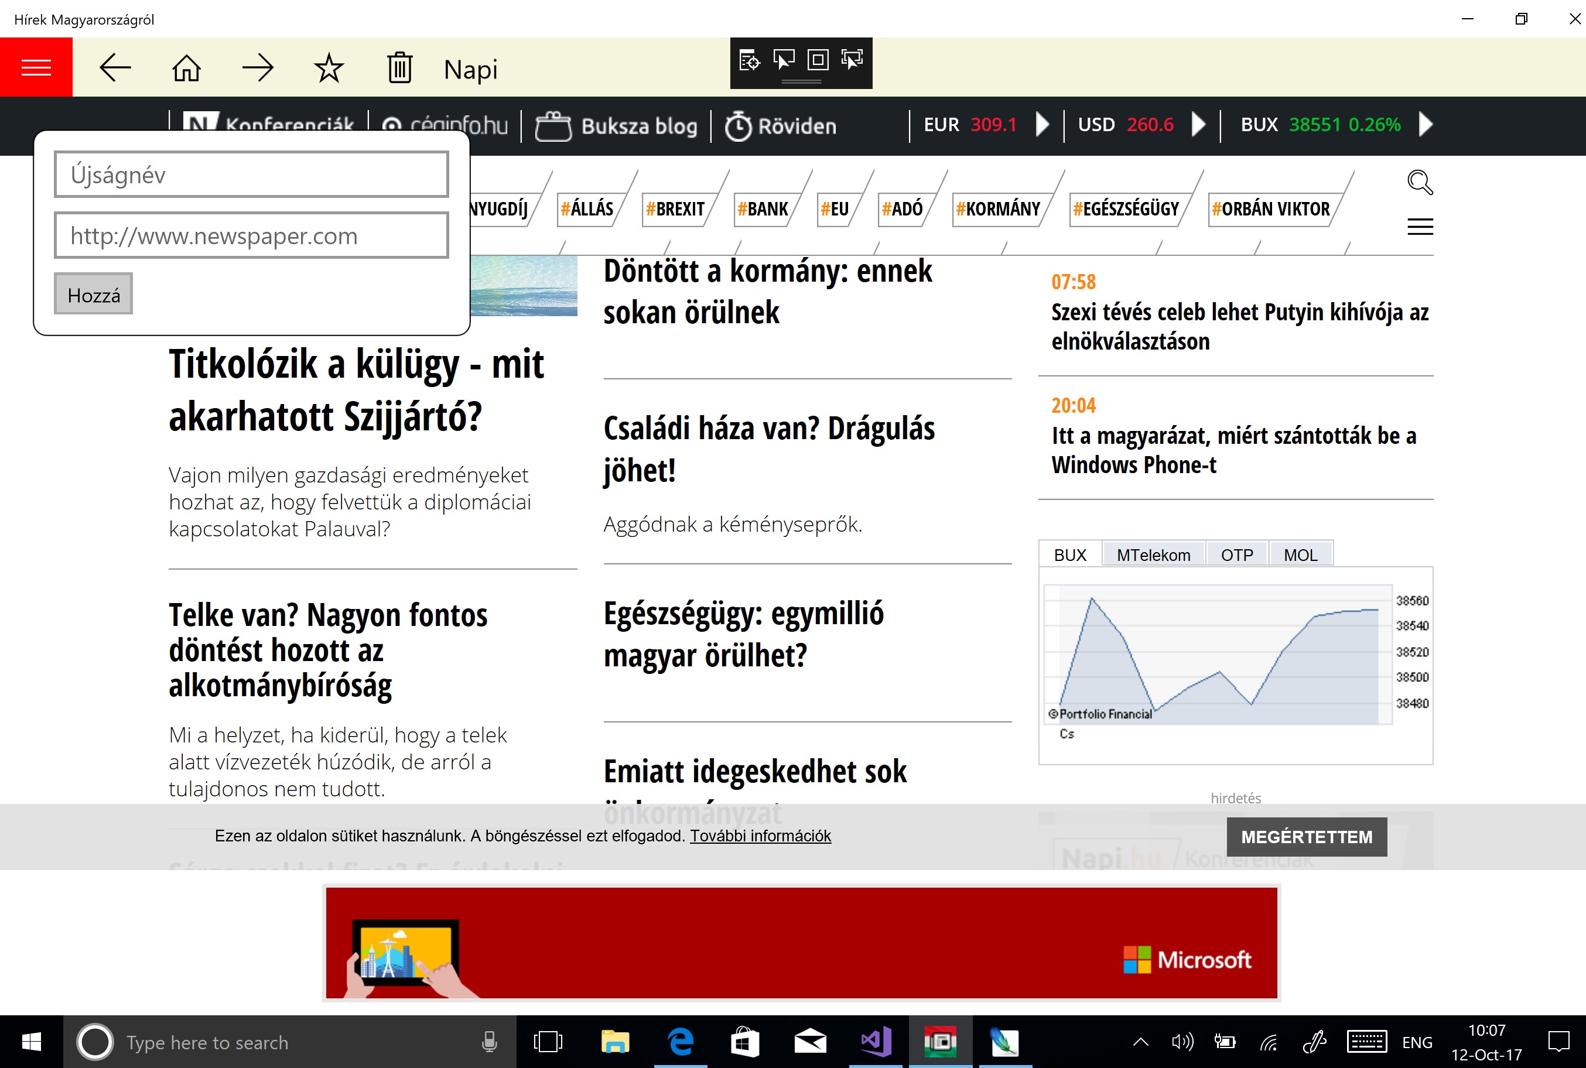The height and width of the screenshot is (1068, 1586).
Task: Open Microsoft Edge from the taskbar
Action: tap(680, 1042)
